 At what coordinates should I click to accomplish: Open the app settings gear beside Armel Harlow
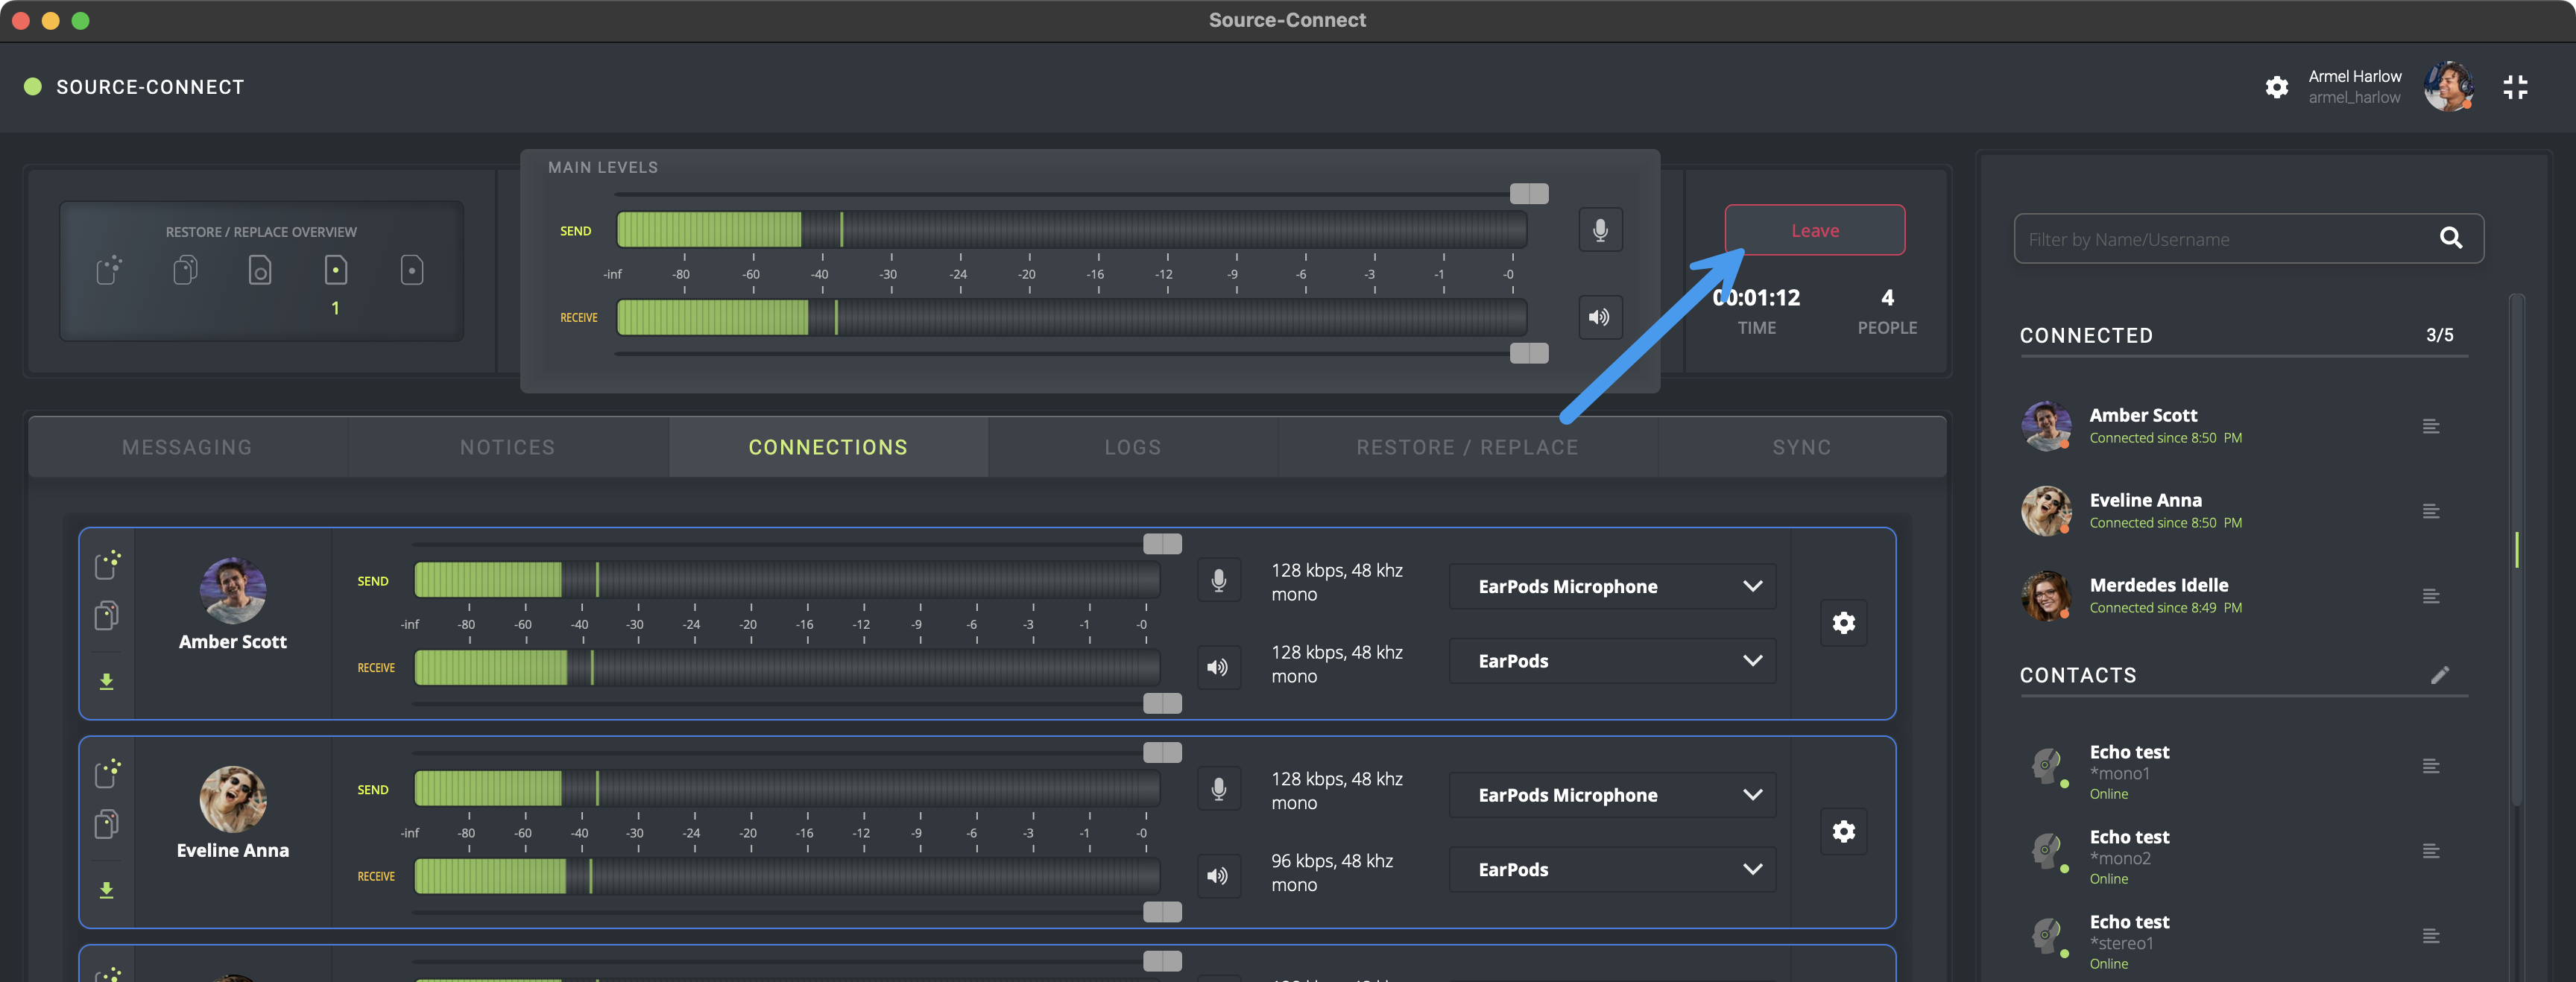point(2276,87)
